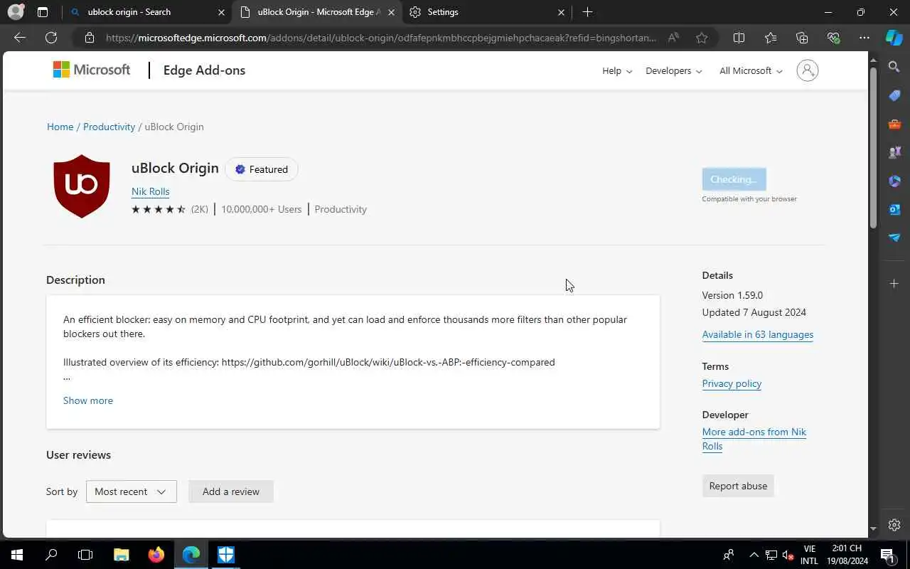Click the Microsoft logo

[x=92, y=70]
